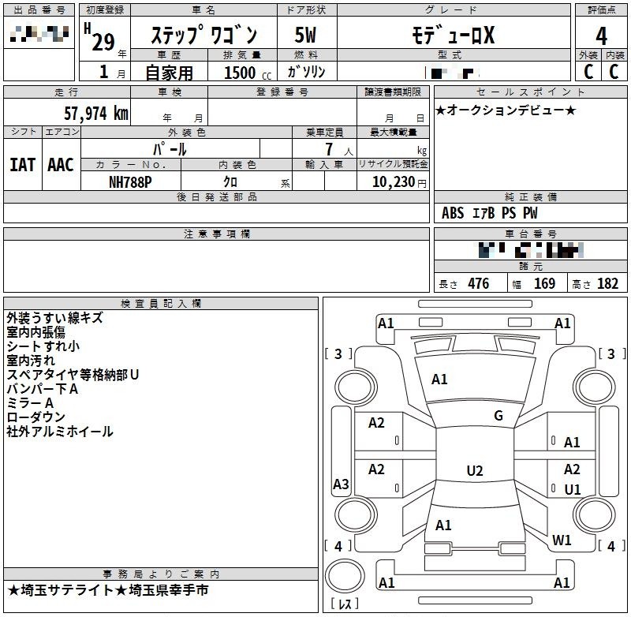Click the A3 scratch mark on the diagram
This screenshot has width=631, height=617.
pos(341,484)
